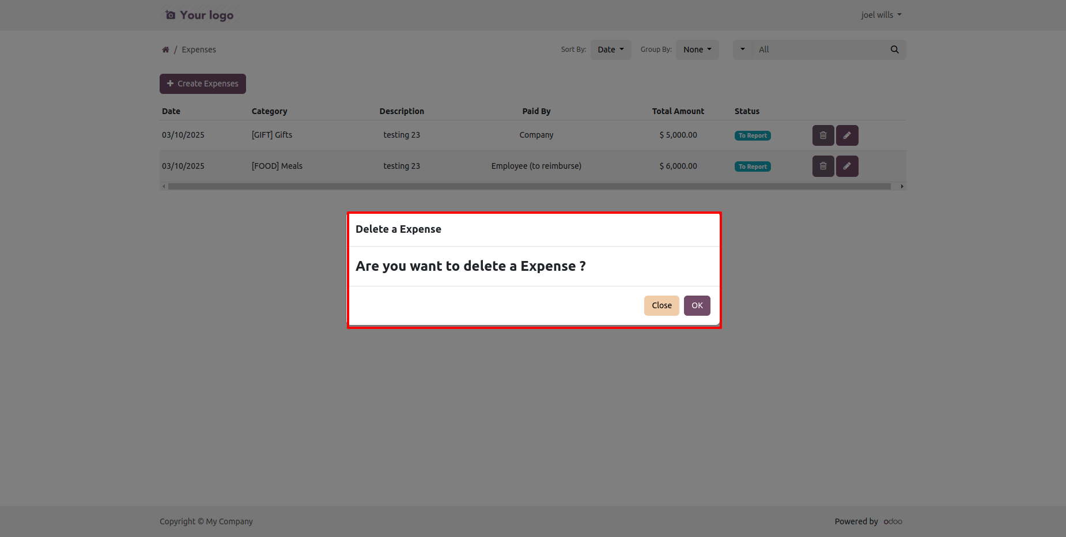
Task: Click the Odoo link in footer
Action: tap(893, 521)
